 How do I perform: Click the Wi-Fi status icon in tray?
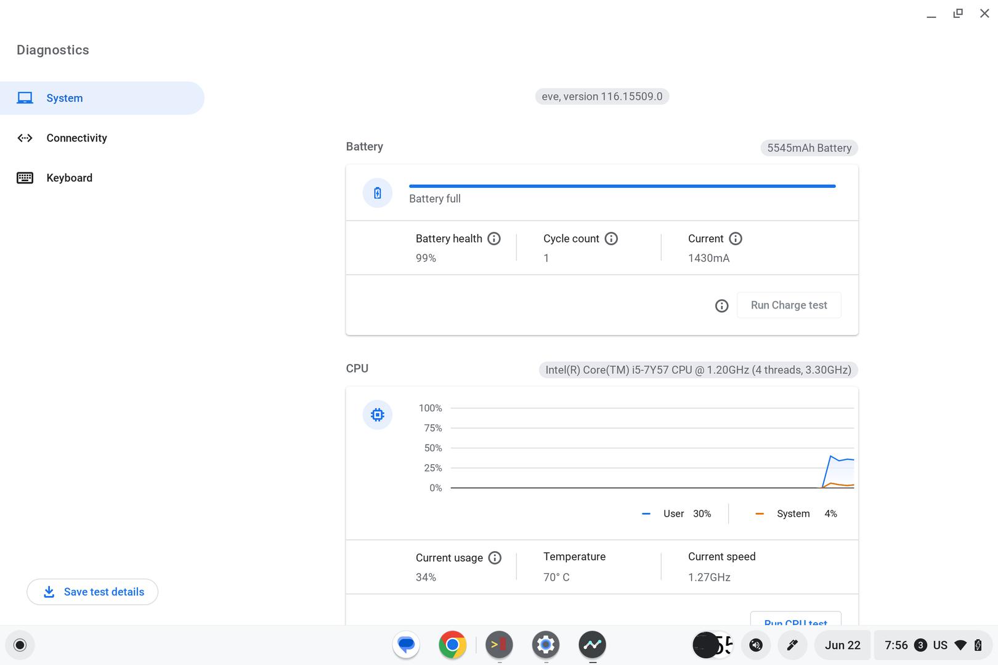pos(960,645)
